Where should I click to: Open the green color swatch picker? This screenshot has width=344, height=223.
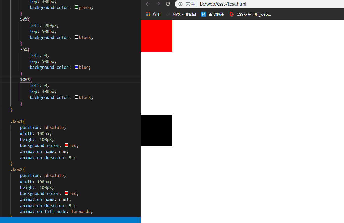pos(76,7)
